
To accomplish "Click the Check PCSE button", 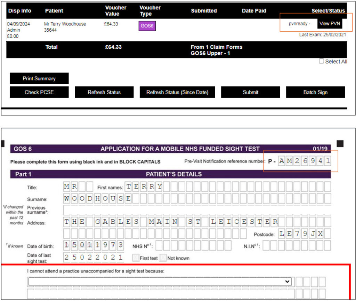I will (39, 92).
